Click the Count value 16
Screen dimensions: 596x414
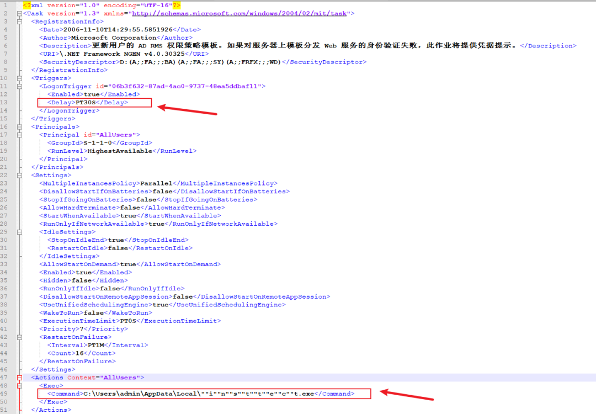(x=79, y=353)
